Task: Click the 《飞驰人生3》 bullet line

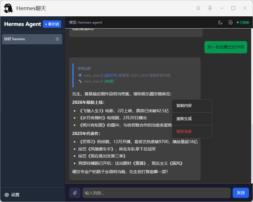Action: [x=124, y=111]
